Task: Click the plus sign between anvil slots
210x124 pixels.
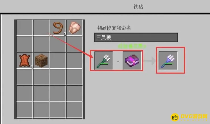Action: (x=118, y=61)
